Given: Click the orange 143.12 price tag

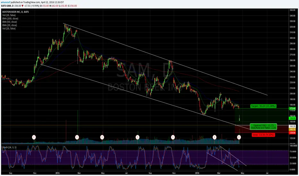Looking at the screenshot, I should coord(293,129).
